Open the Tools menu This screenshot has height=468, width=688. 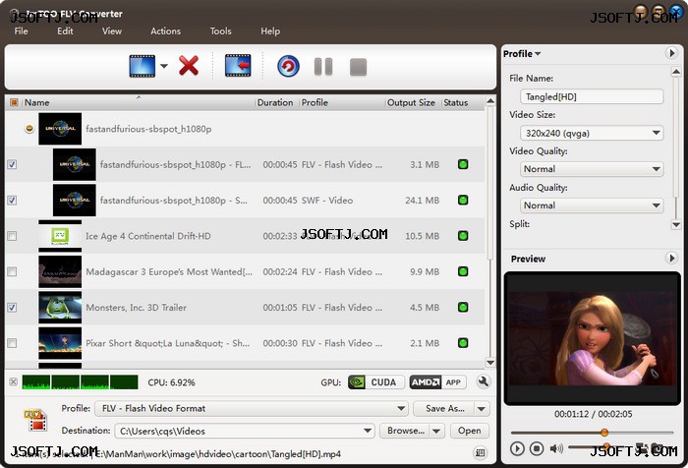click(x=220, y=31)
